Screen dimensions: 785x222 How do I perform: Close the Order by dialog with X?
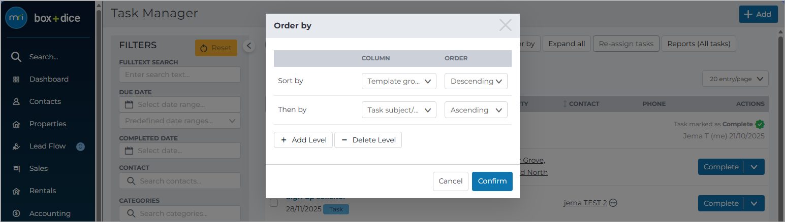[505, 25]
